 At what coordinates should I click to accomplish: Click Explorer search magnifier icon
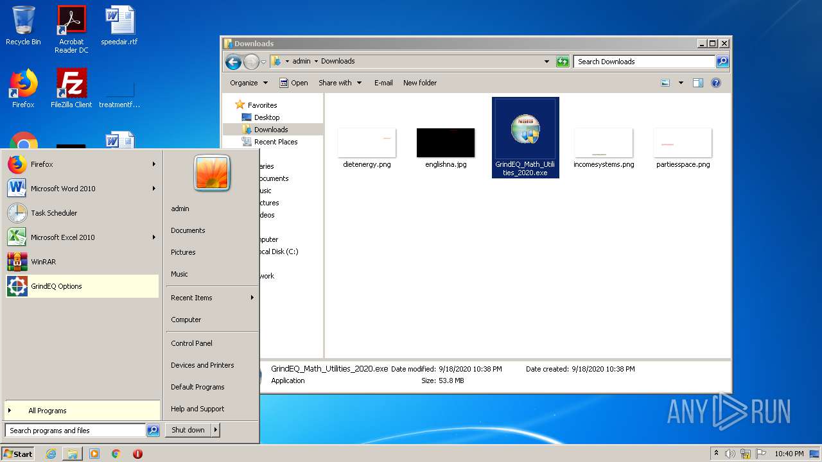click(722, 62)
